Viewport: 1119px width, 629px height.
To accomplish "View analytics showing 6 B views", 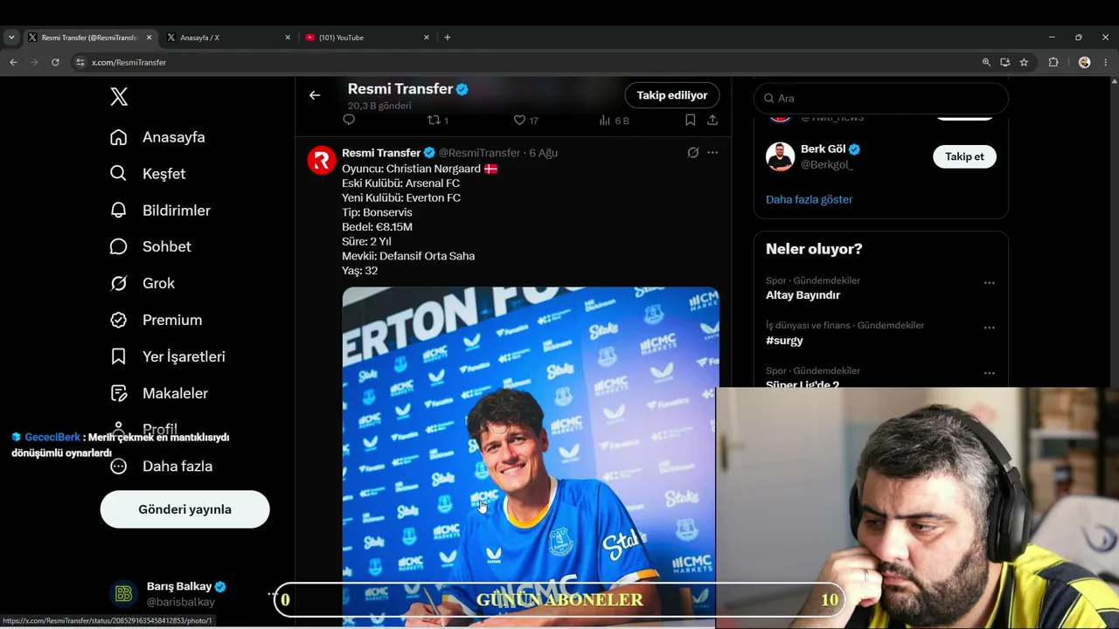I will click(x=614, y=120).
